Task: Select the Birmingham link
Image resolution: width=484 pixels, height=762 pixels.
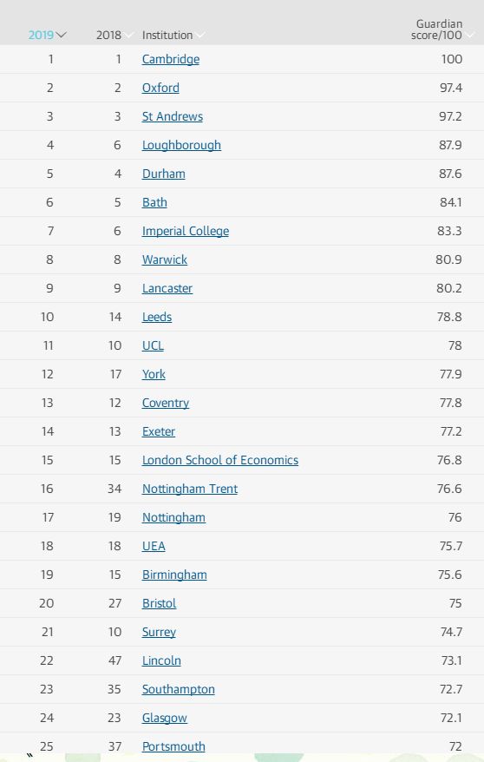Action: point(174,575)
